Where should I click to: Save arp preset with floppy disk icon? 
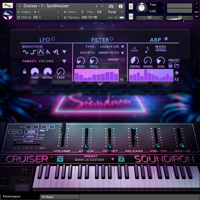(x=170, y=66)
